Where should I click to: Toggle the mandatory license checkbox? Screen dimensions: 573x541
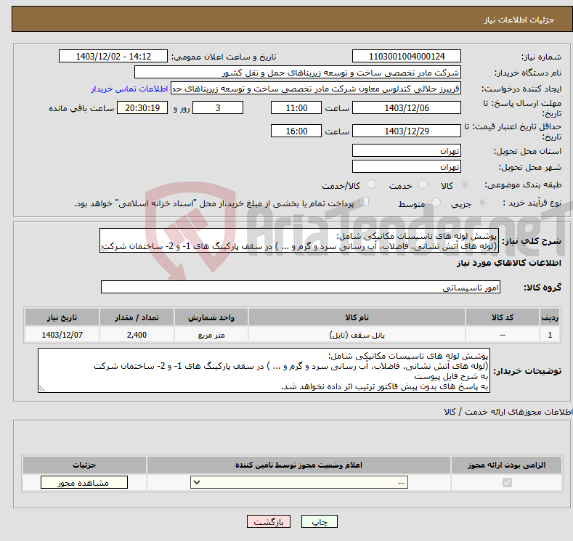click(x=507, y=483)
